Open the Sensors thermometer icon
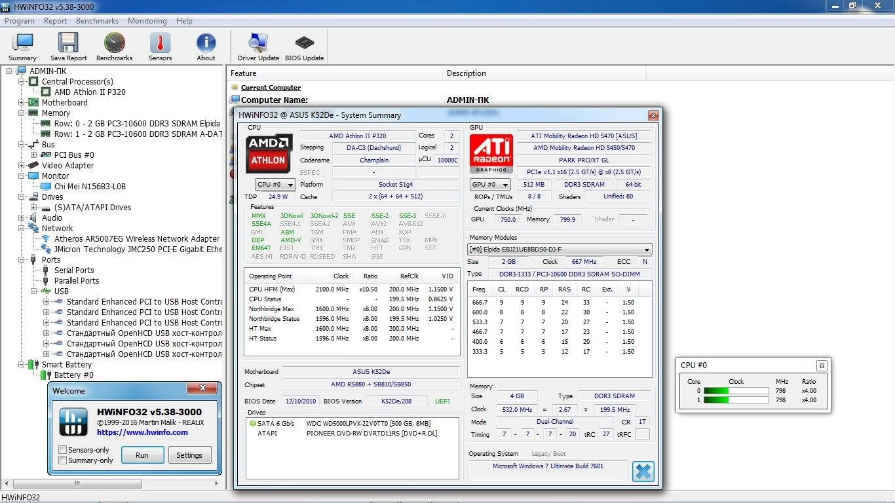 coord(160,47)
